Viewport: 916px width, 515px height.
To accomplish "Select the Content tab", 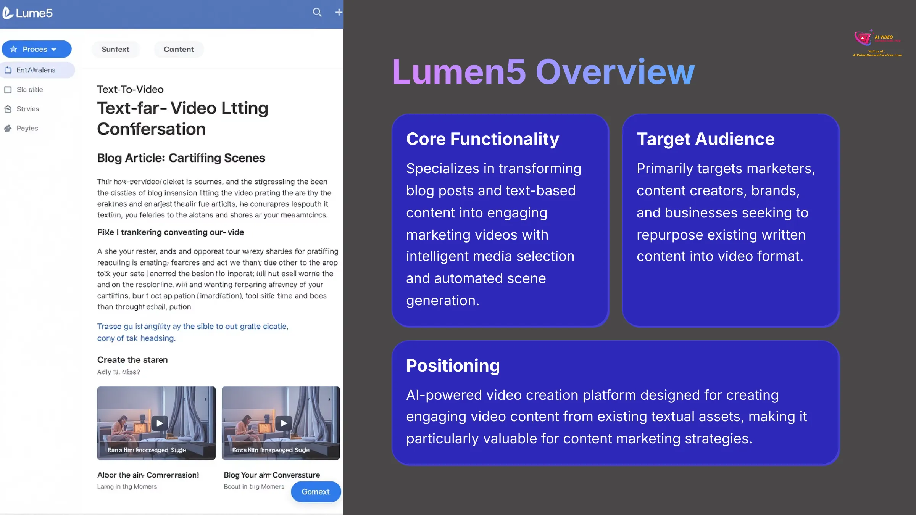I will [179, 49].
